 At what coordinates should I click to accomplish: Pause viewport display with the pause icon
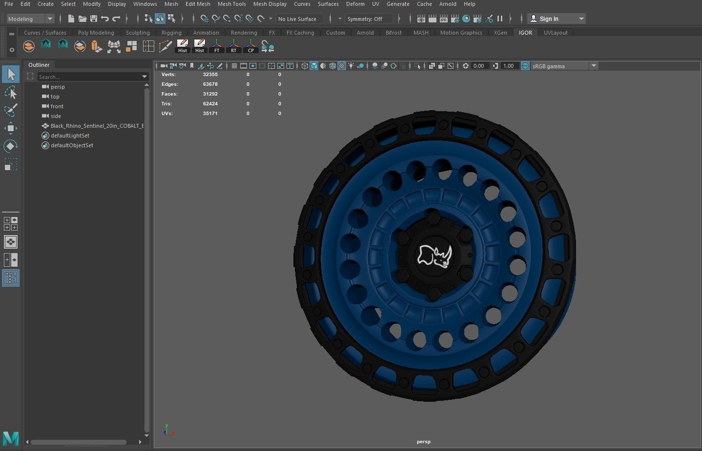tap(500, 19)
